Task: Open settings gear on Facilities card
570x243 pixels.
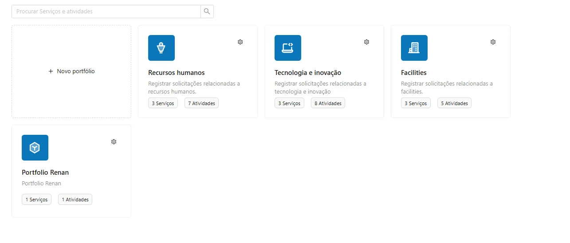Action: (x=493, y=42)
